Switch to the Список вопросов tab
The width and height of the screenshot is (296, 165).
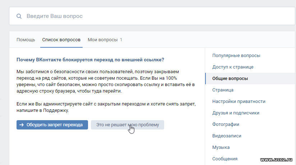[61, 40]
